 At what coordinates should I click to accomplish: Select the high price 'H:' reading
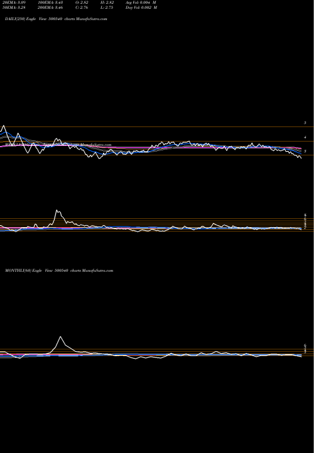coord(107,3)
